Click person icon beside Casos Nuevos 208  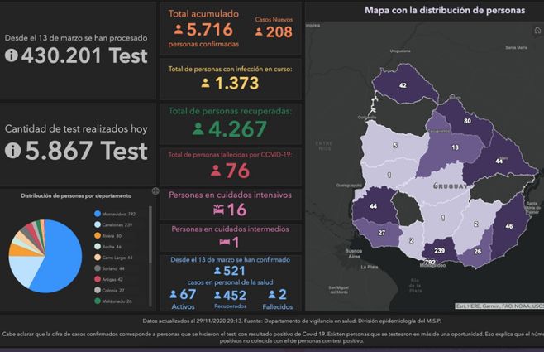[260, 32]
